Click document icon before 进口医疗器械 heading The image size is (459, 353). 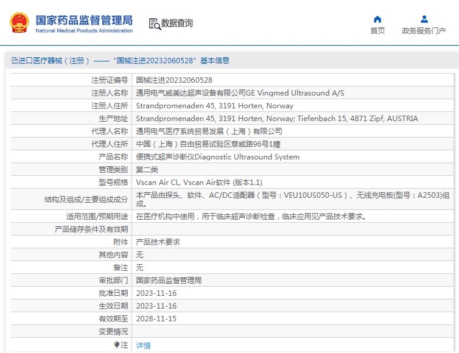14,61
